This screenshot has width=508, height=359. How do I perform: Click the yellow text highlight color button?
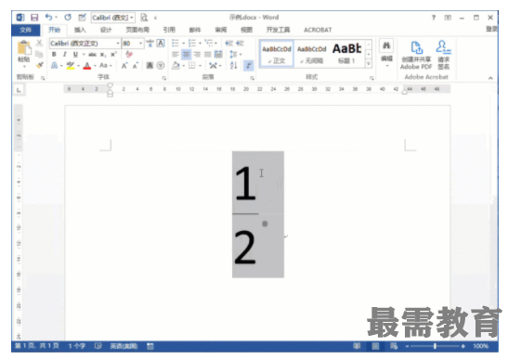[71, 66]
